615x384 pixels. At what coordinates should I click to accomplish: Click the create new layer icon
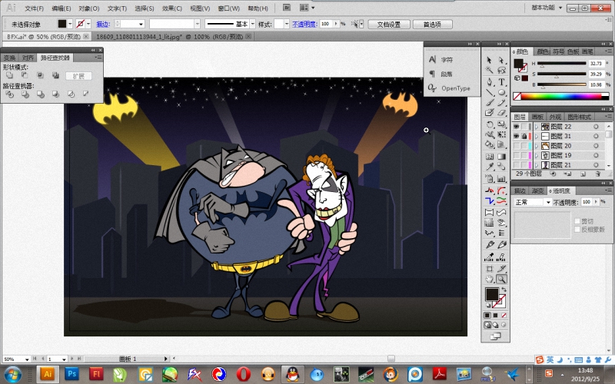(x=583, y=174)
